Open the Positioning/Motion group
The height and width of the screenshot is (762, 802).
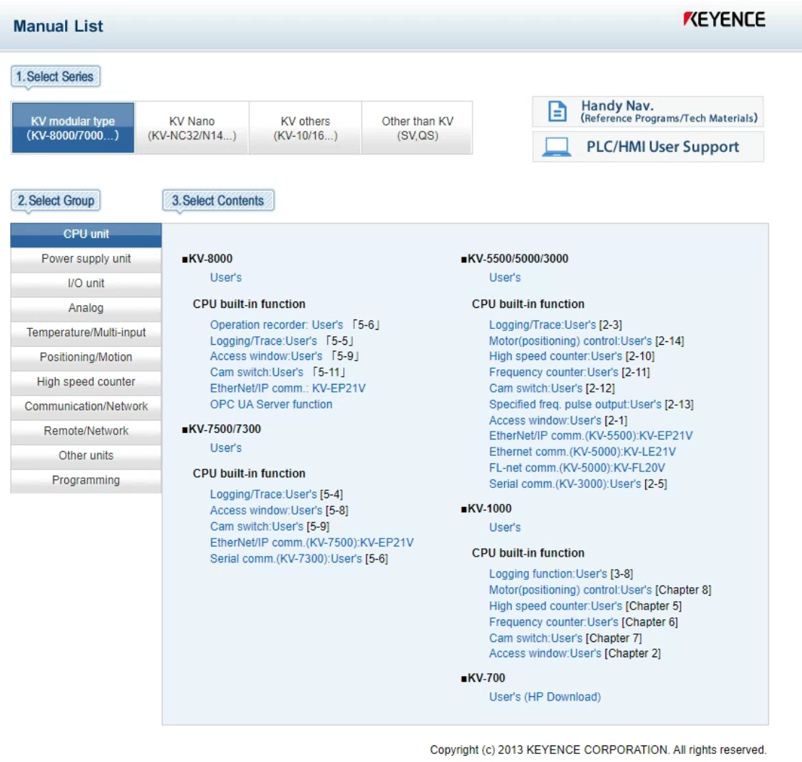[86, 357]
